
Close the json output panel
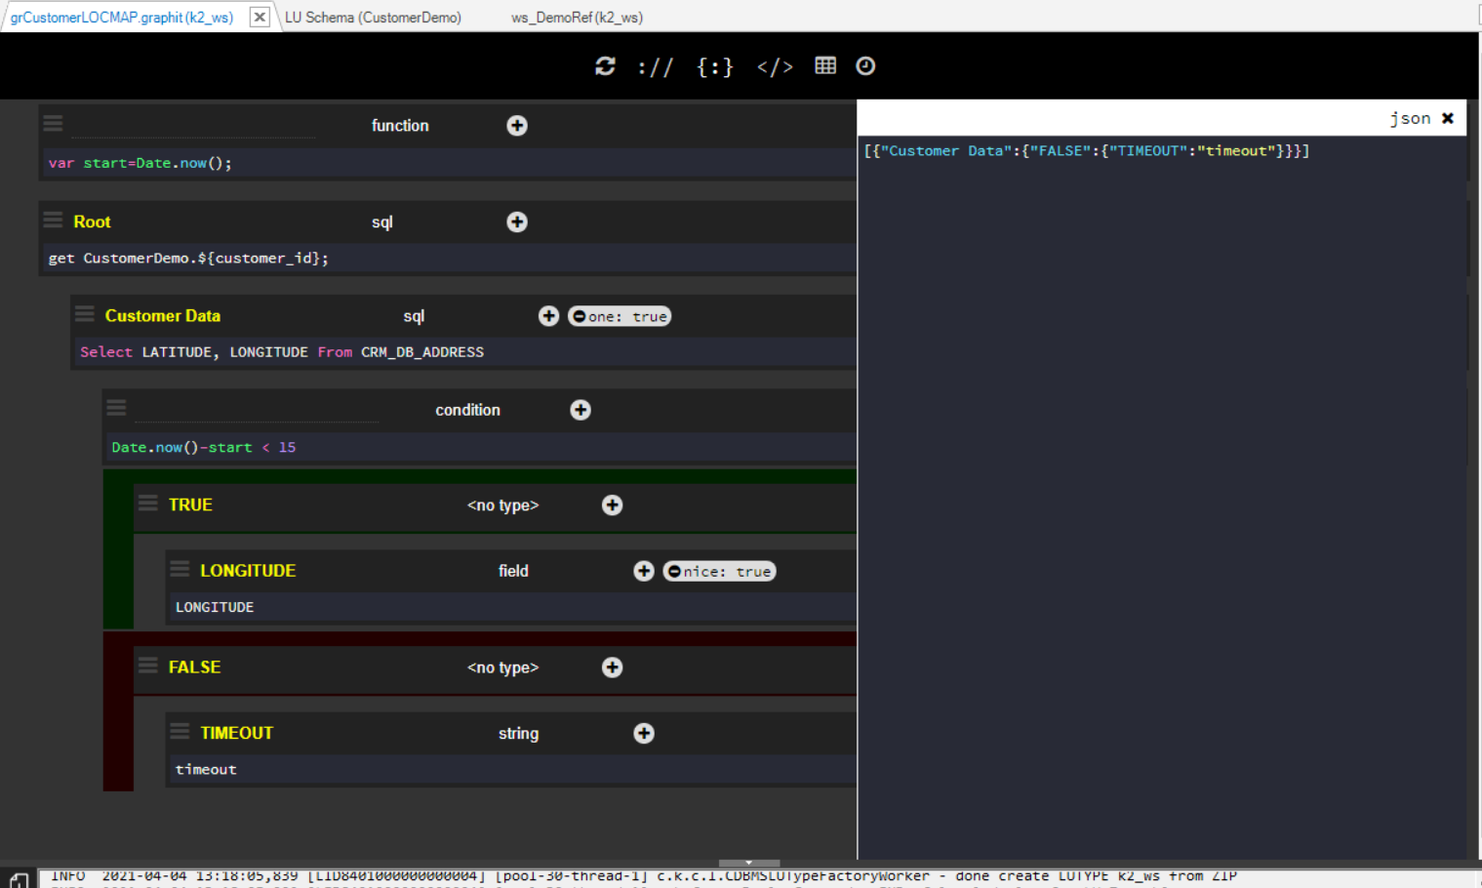(x=1448, y=118)
